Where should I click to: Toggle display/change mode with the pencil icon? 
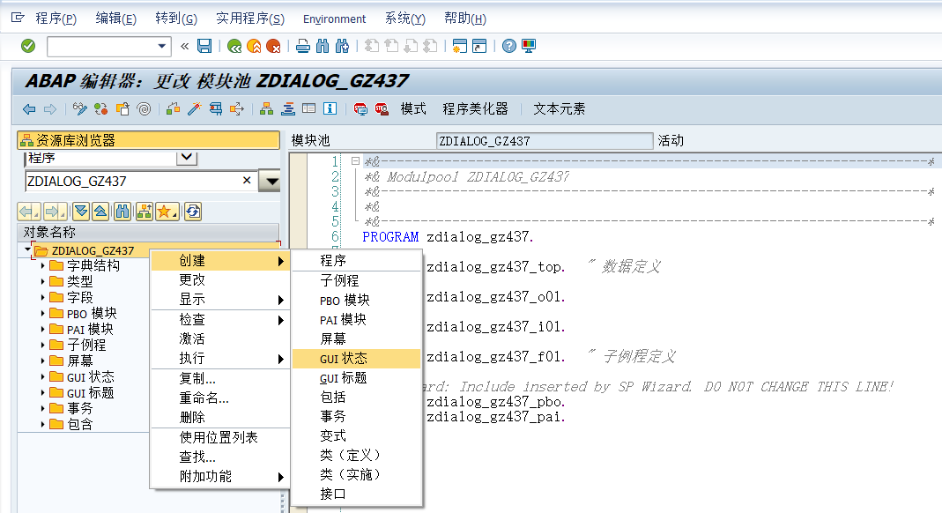click(80, 108)
